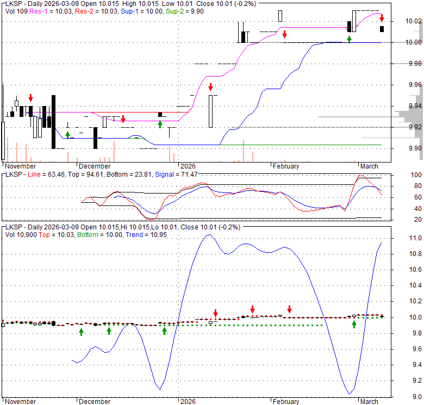Click the 9.92 price axis label
This screenshot has height=405, width=424.
pyautogui.click(x=415, y=127)
